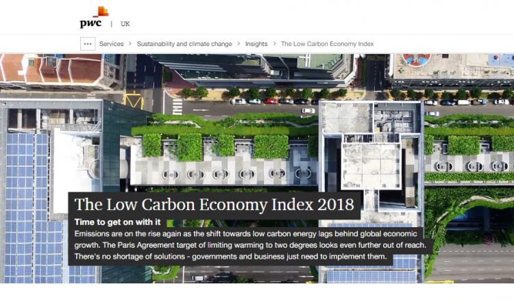Screen dimensions: 514x301
Task: Open Sustainability and climate change breadcrumb
Action: coord(184,44)
